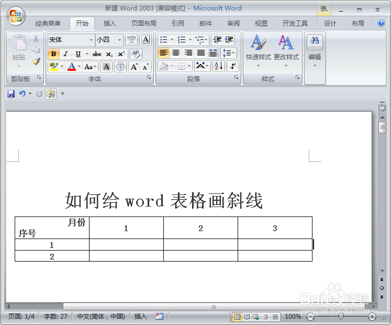391x325 pixels.
Task: Select the Format Painter brush
Action: (x=36, y=61)
